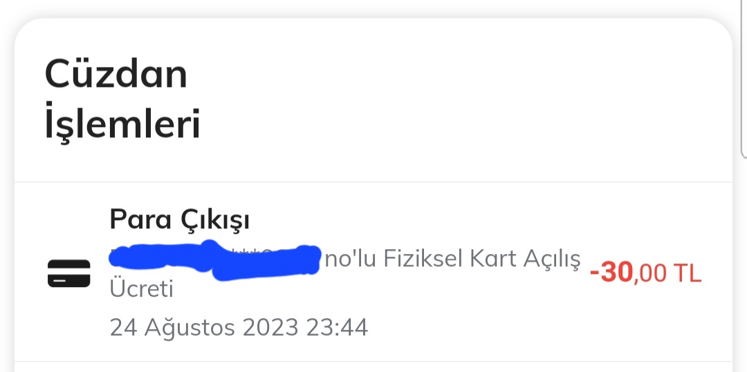This screenshot has height=372, width=747.
Task: Click the Fiziksel Kart Açılış description text
Action: click(x=481, y=260)
